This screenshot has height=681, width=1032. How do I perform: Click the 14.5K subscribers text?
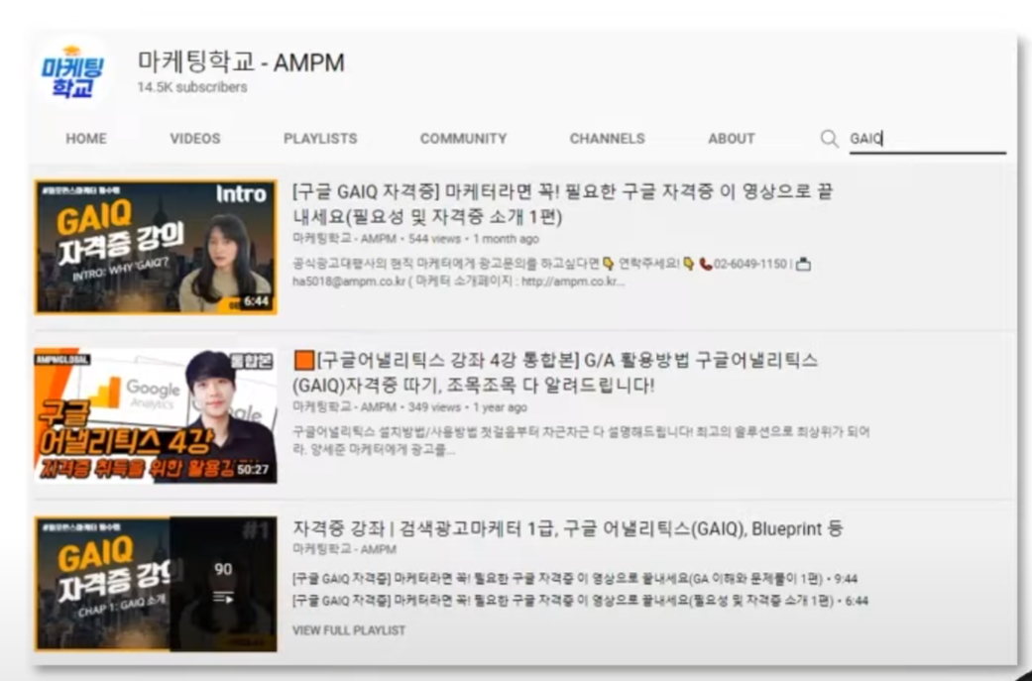[x=192, y=87]
